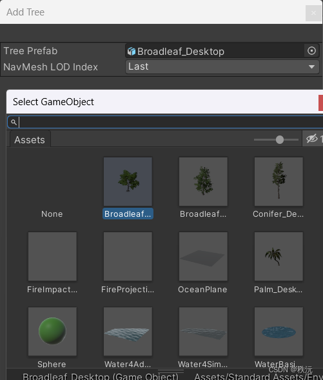Click the highlighted Broadleaf label

[x=128, y=214]
